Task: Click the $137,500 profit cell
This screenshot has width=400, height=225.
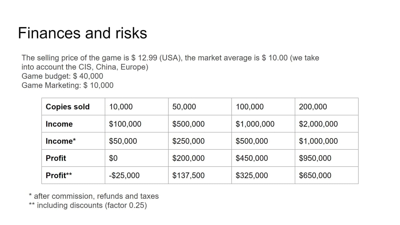Action: coord(200,175)
